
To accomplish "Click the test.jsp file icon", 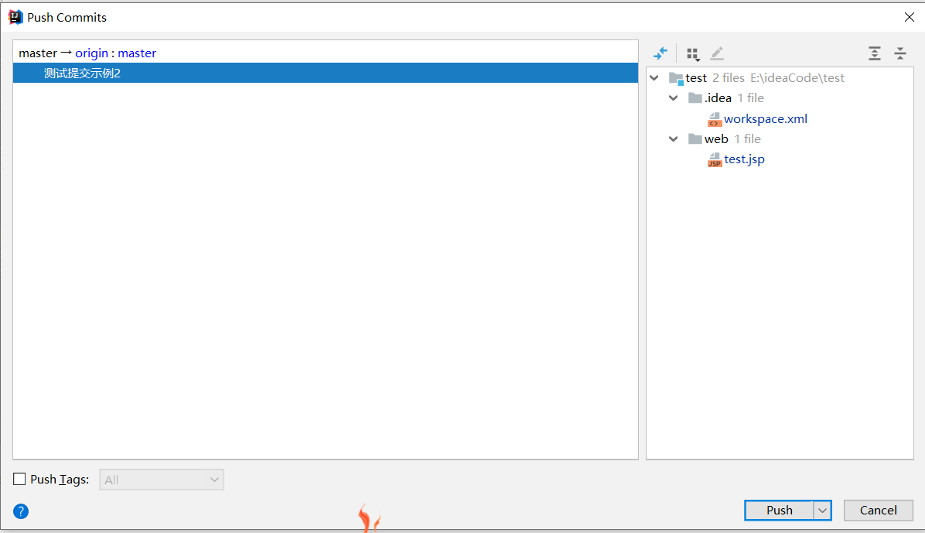I will point(715,160).
